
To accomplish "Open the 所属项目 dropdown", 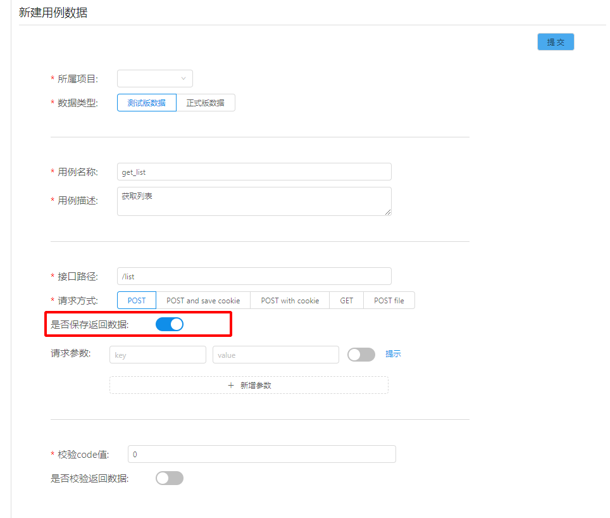I will [x=155, y=79].
